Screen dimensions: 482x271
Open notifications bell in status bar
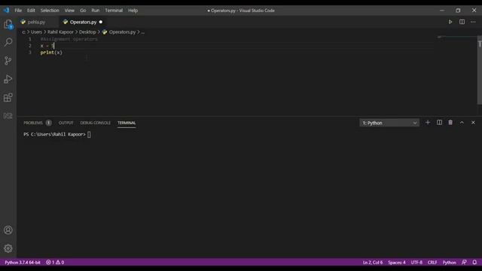[x=474, y=262]
